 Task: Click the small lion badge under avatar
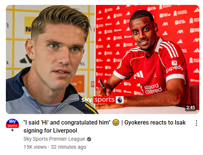[12, 130]
